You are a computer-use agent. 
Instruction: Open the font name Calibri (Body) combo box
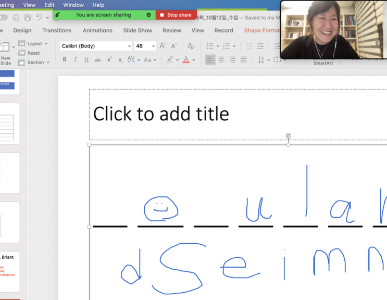pos(96,46)
